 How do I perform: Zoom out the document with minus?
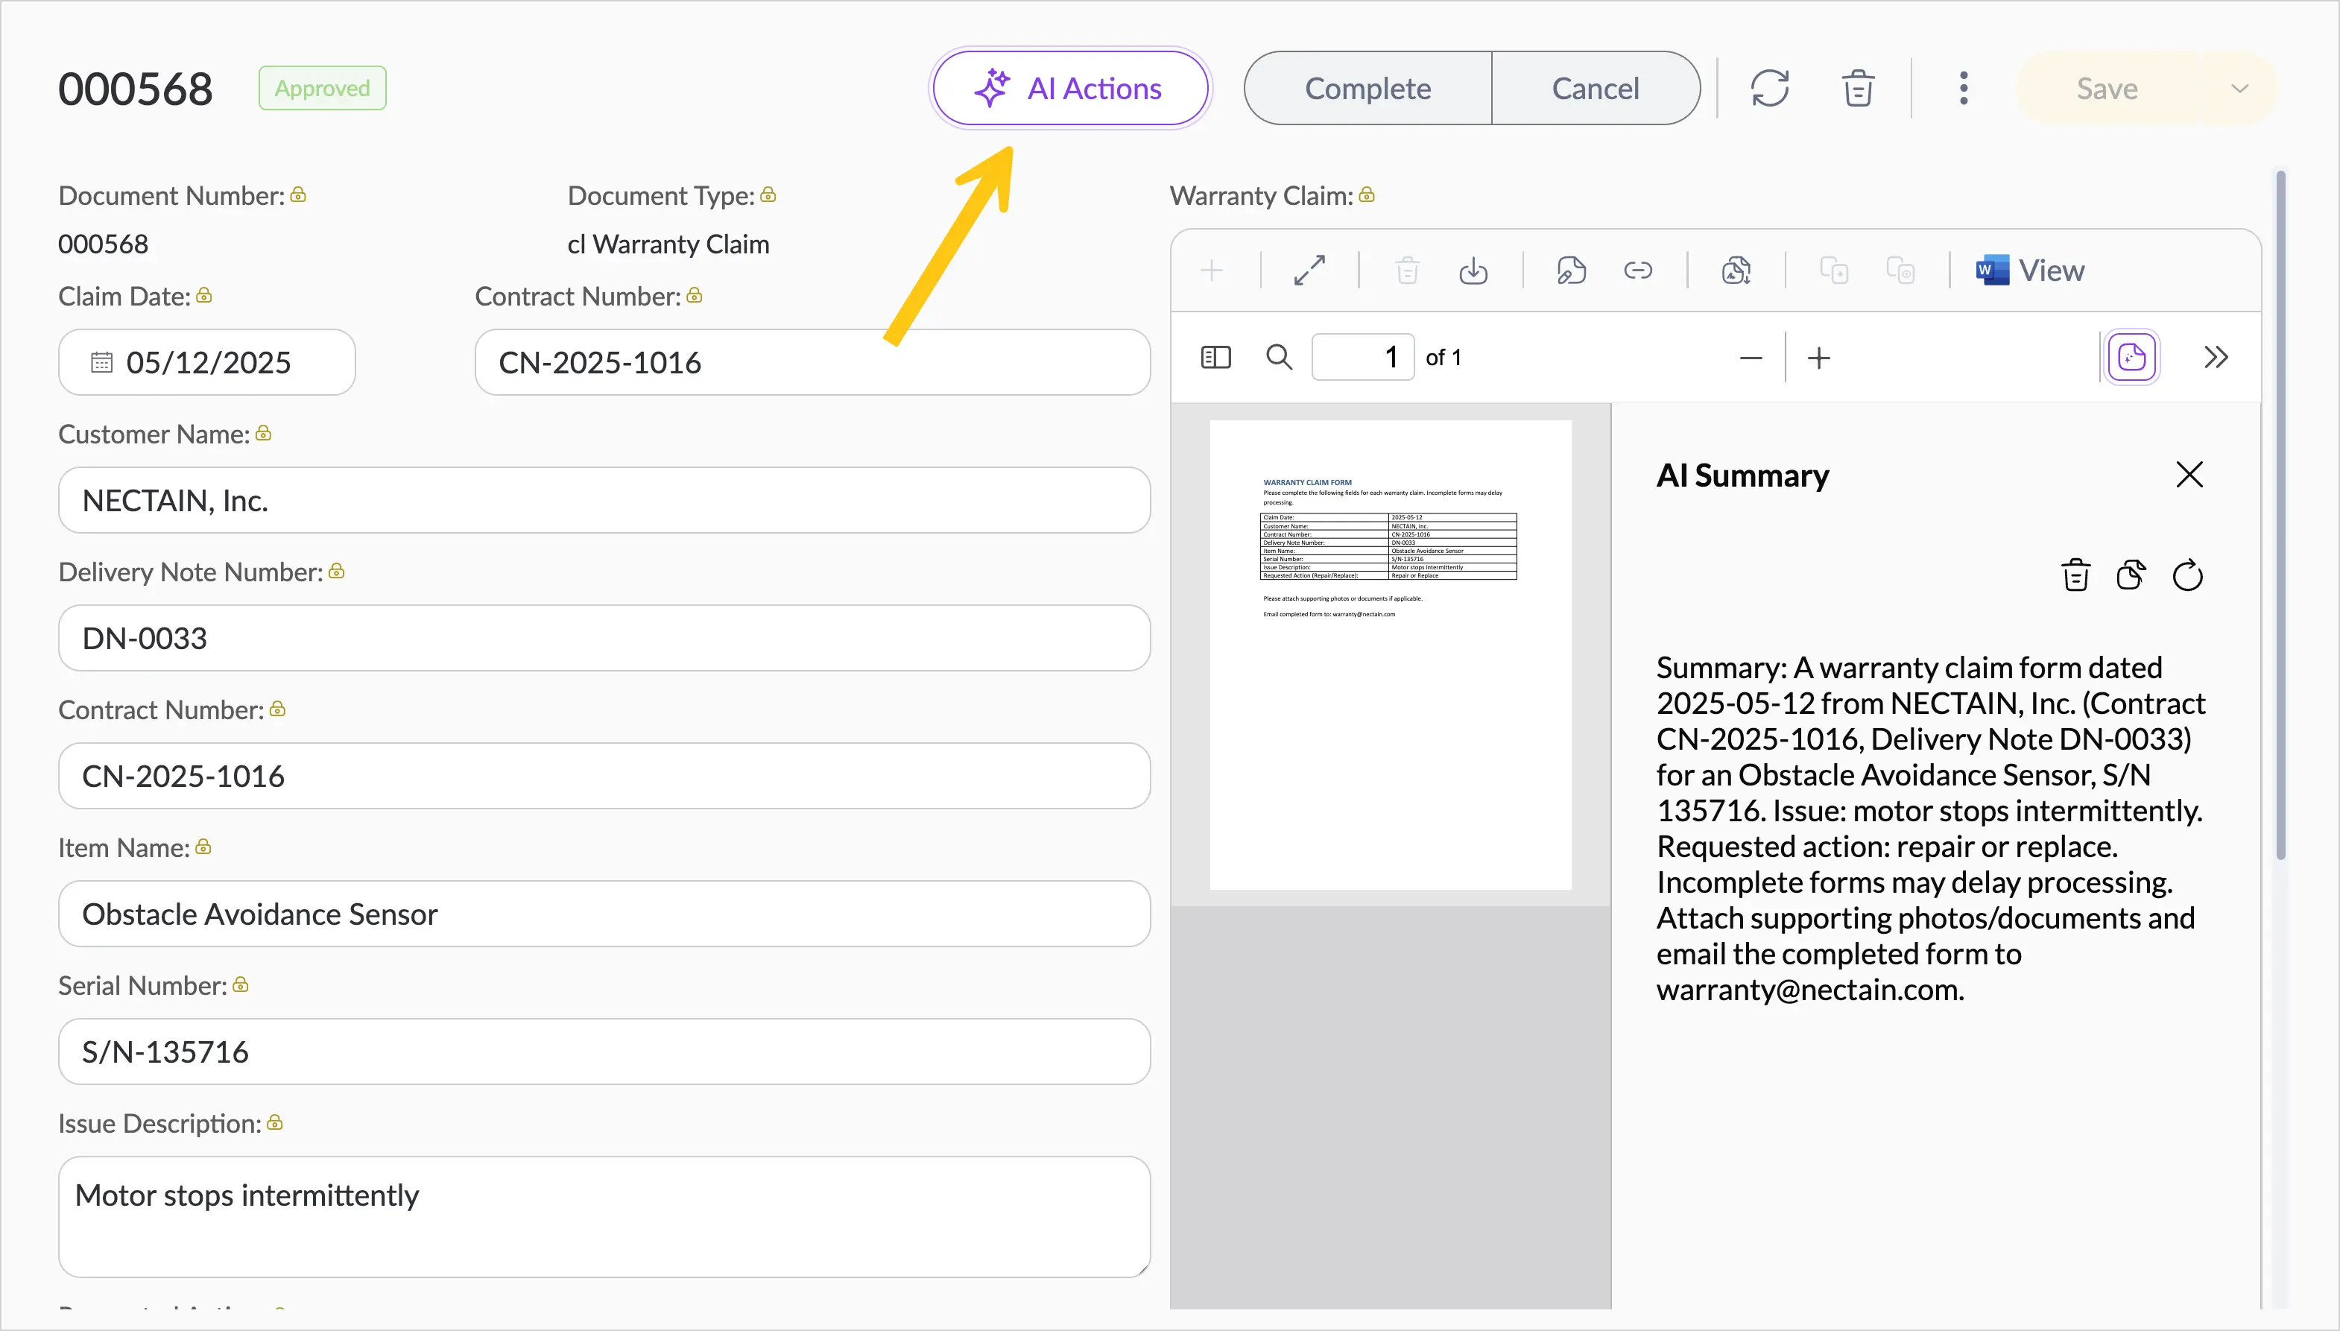click(x=1751, y=358)
